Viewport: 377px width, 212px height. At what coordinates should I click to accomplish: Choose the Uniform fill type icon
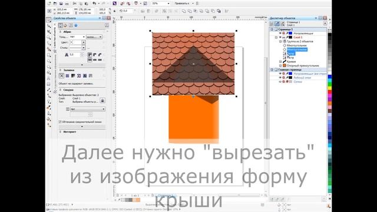(67, 76)
